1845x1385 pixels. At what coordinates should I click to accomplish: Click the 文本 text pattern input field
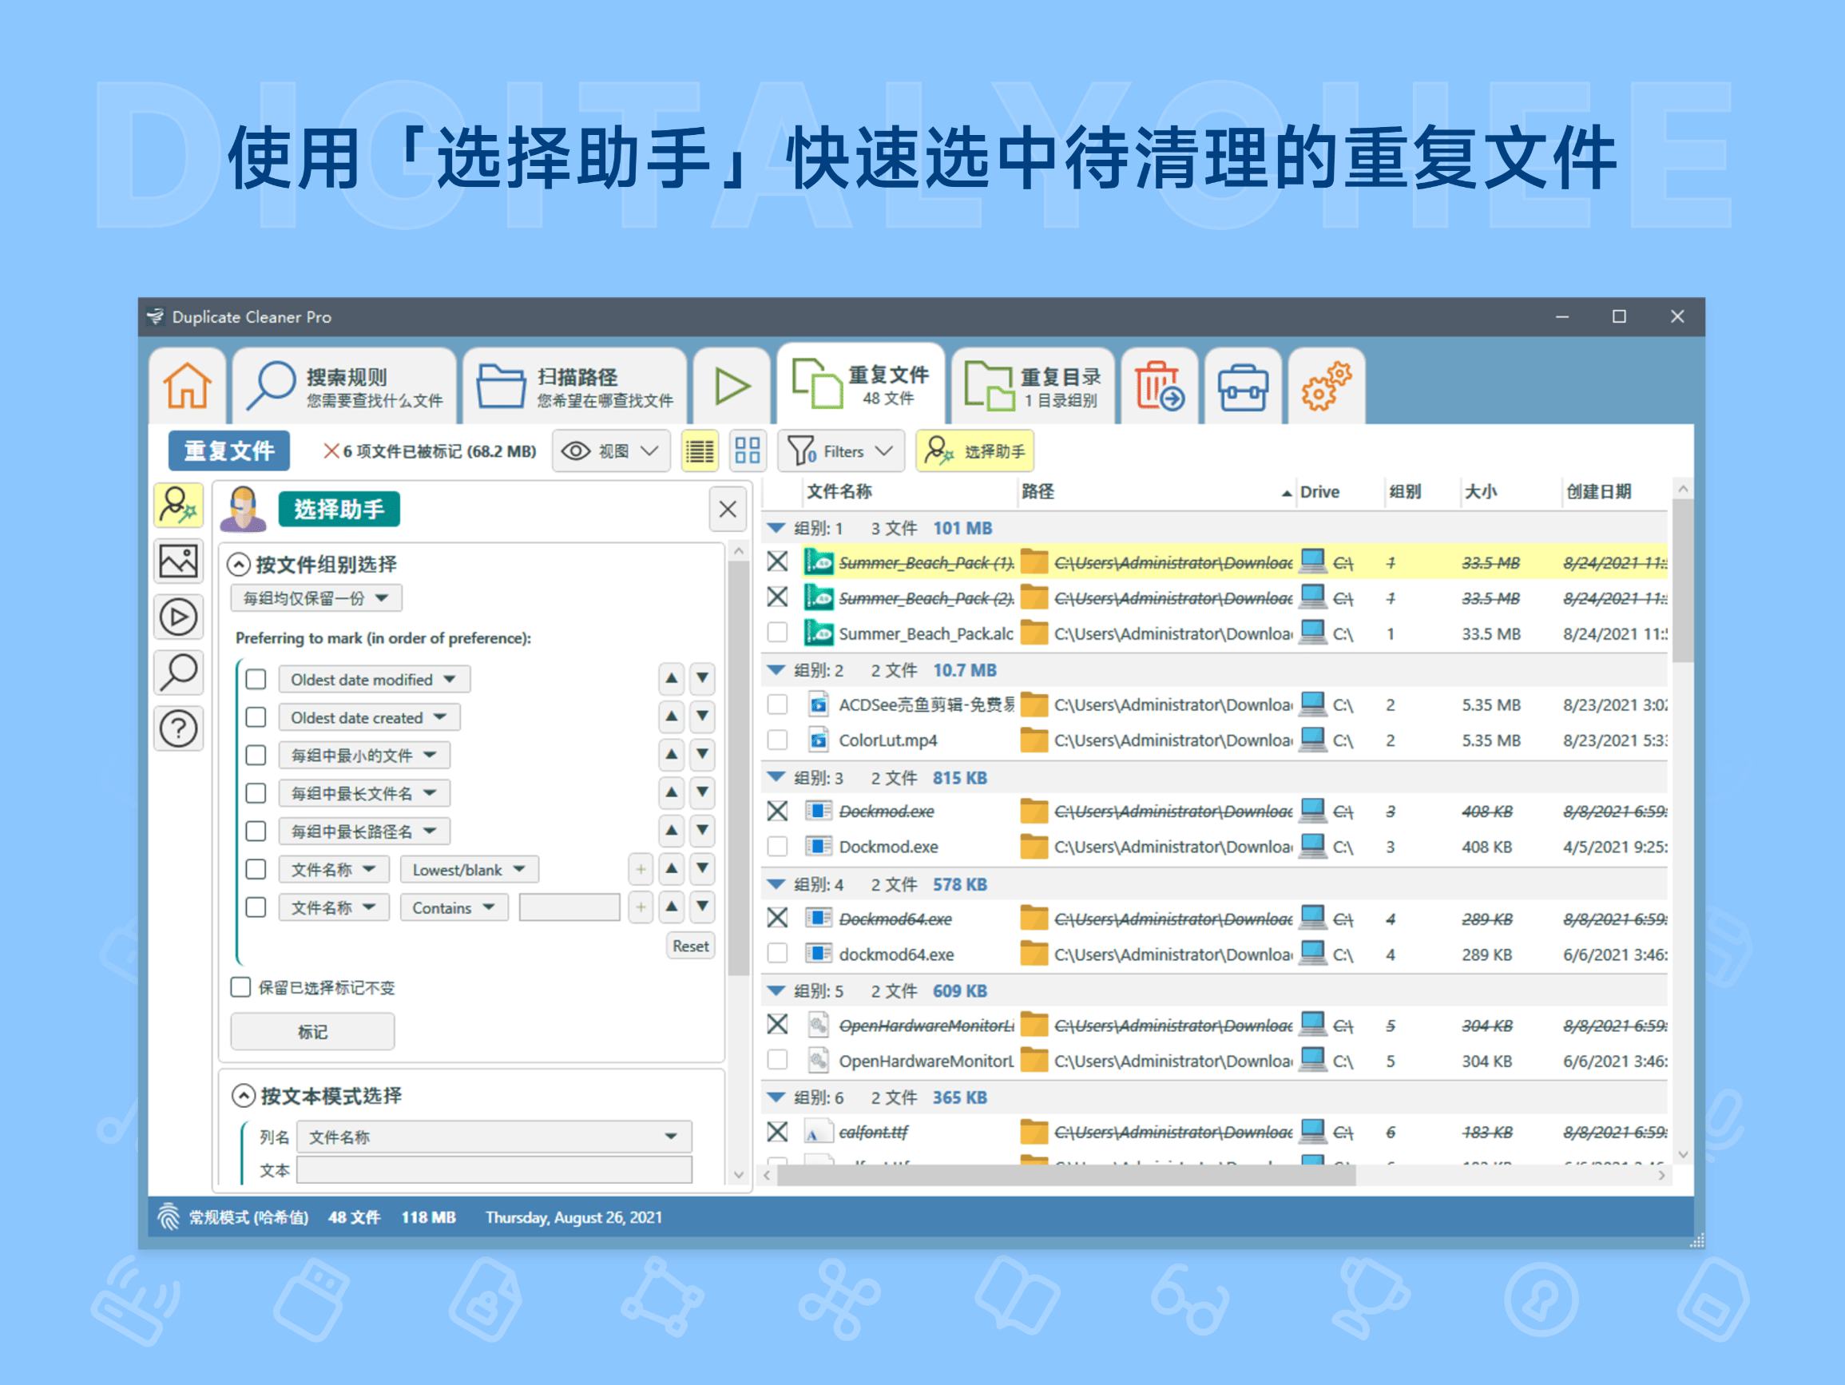(x=494, y=1169)
